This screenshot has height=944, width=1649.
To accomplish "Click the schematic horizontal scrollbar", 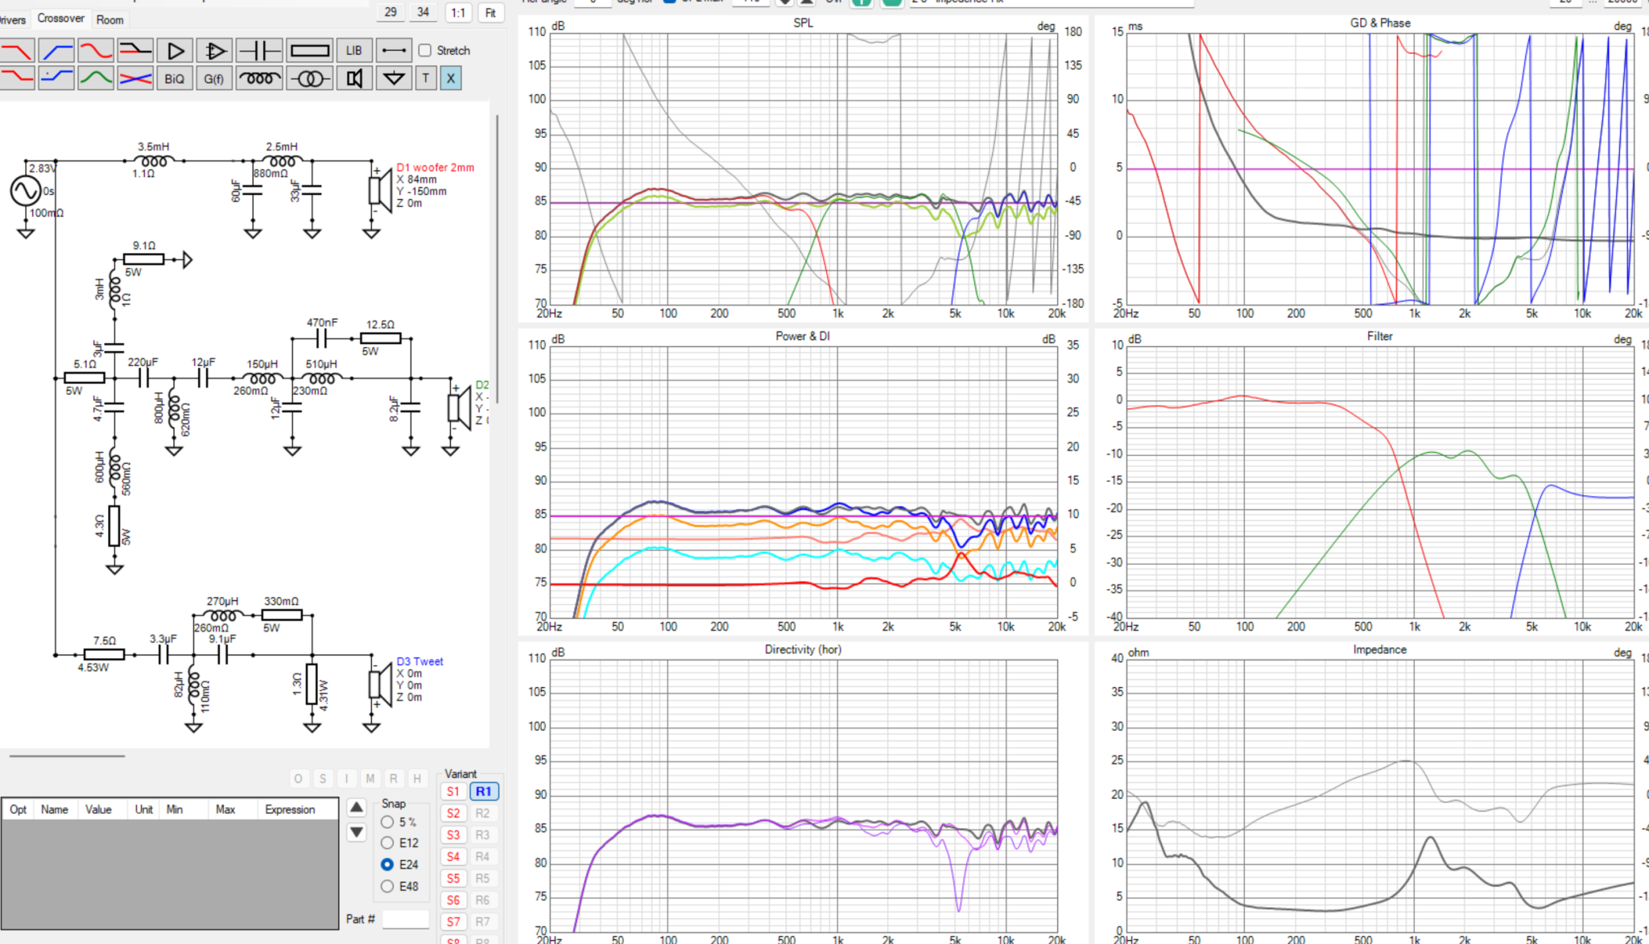I will (x=68, y=756).
